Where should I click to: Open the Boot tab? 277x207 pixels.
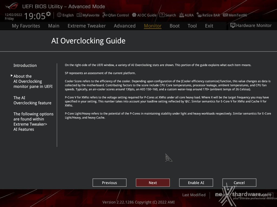click(x=174, y=26)
